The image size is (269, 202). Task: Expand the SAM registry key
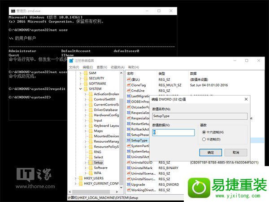(x=80, y=73)
